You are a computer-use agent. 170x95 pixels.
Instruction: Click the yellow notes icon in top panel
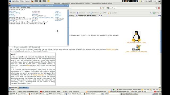[48, 1]
